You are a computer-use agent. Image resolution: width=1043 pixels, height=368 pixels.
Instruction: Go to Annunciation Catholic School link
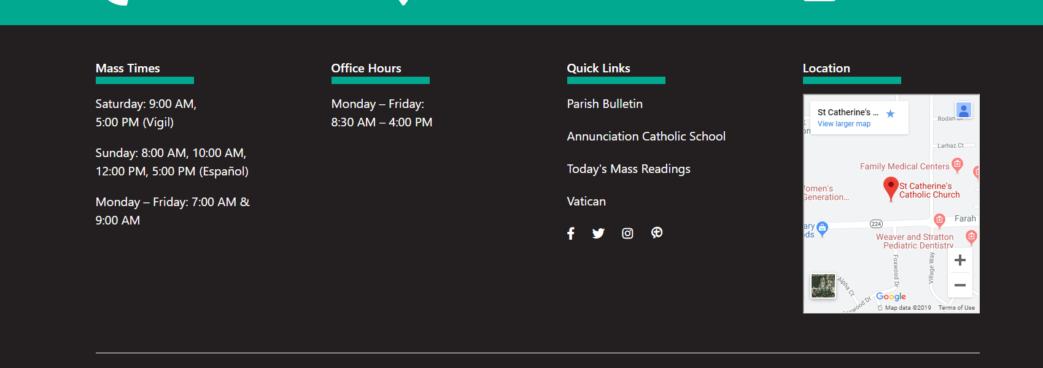point(646,137)
